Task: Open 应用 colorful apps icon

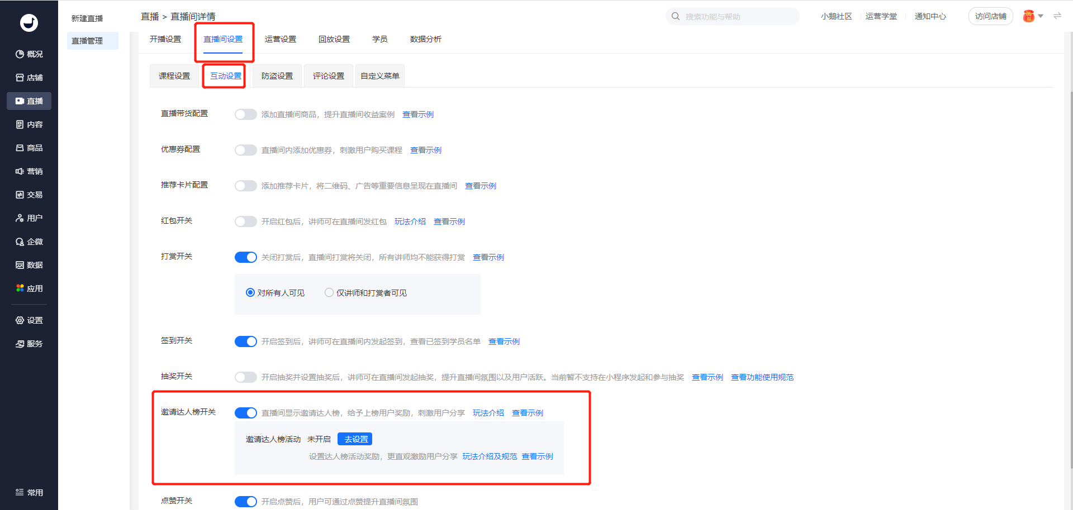Action: (x=20, y=288)
